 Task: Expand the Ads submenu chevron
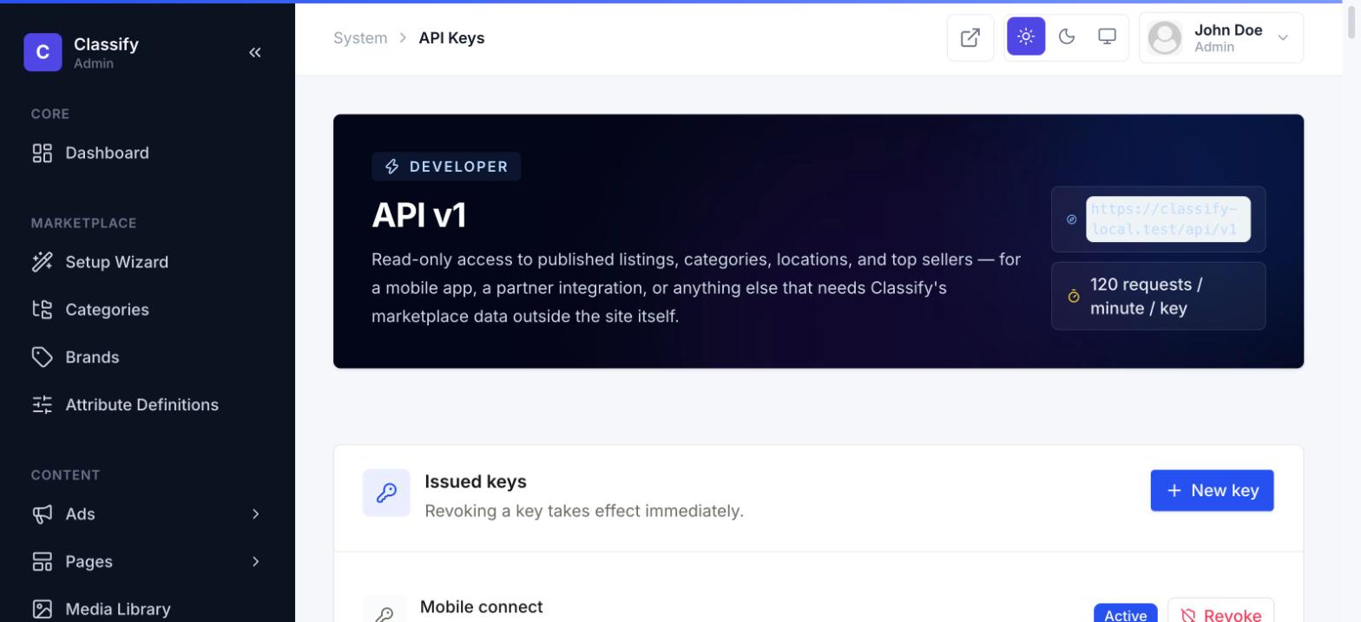(255, 514)
